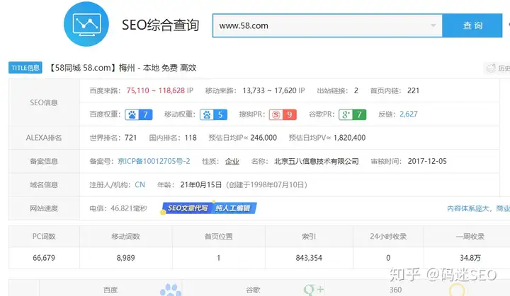Click the 网站速度 row header

pos(44,208)
